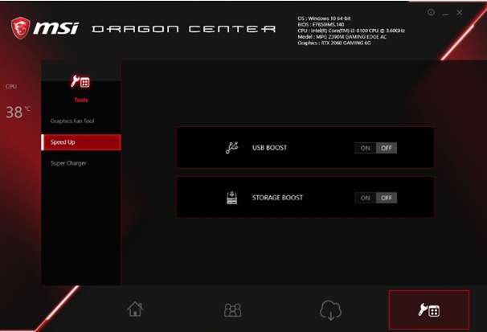Click the USB Boost connector icon
Viewport: 487px width, 332px height.
(231, 148)
